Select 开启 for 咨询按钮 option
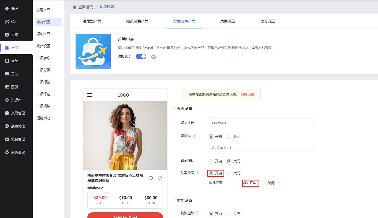Image resolution: width=378 pixels, height=218 pixels. (211, 161)
